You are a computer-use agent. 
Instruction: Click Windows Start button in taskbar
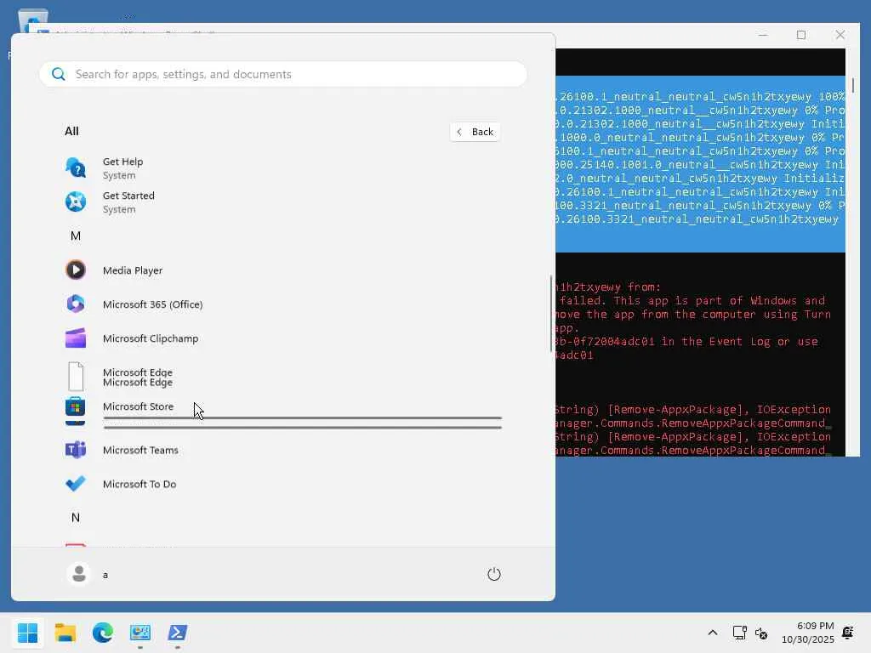[x=27, y=633]
